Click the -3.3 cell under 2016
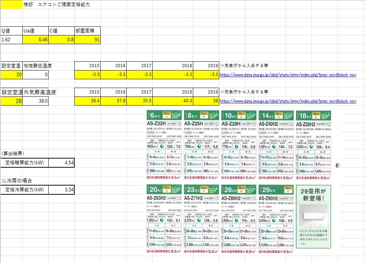This screenshot has width=366, height=263. point(113,75)
